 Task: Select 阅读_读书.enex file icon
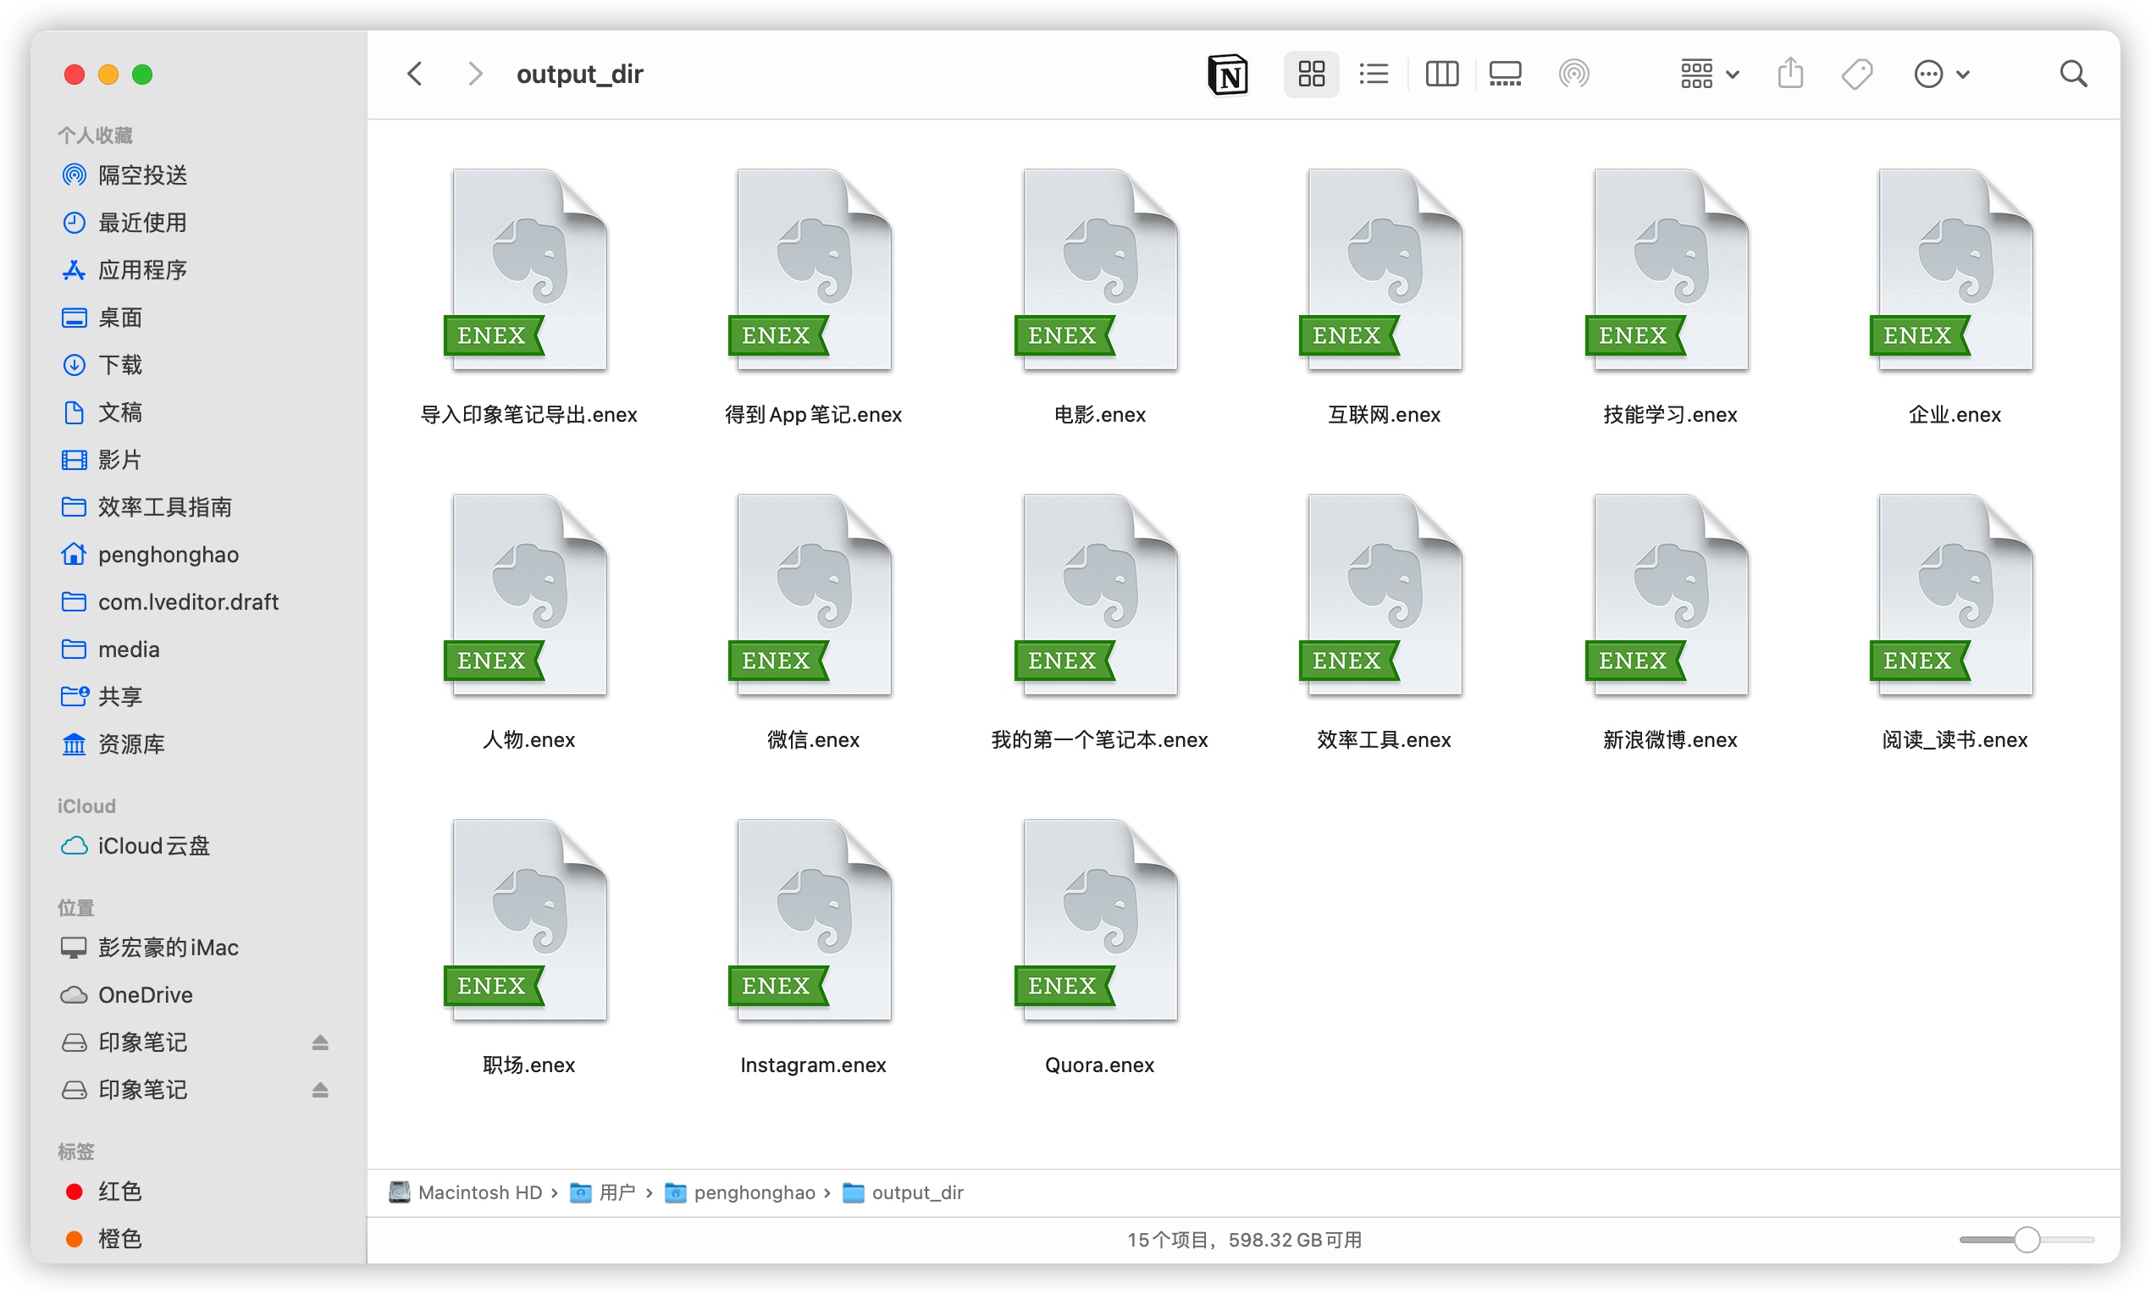point(1954,595)
